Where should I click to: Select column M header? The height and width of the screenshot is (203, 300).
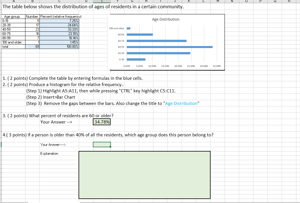(x=217, y=1)
